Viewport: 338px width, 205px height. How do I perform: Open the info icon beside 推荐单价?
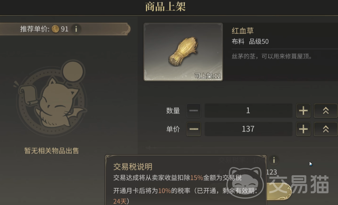pyautogui.click(x=76, y=29)
